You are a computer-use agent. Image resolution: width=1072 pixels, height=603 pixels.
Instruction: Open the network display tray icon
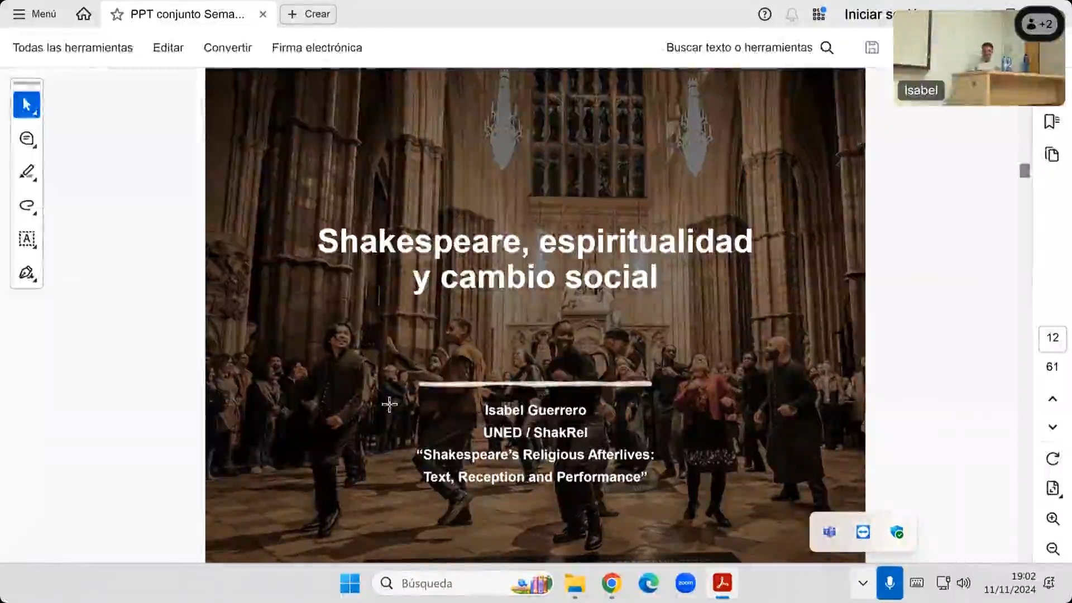pos(943,583)
